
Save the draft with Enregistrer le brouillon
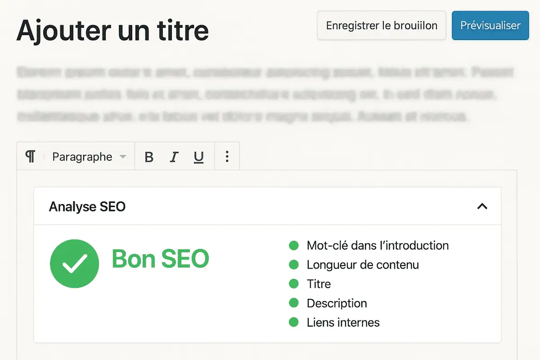coord(381,26)
